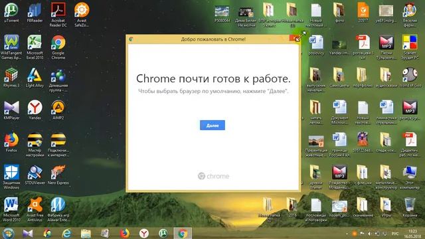Select the Nero Express desktop shortcut
This screenshot has height=239, width=425.
pyautogui.click(x=58, y=175)
